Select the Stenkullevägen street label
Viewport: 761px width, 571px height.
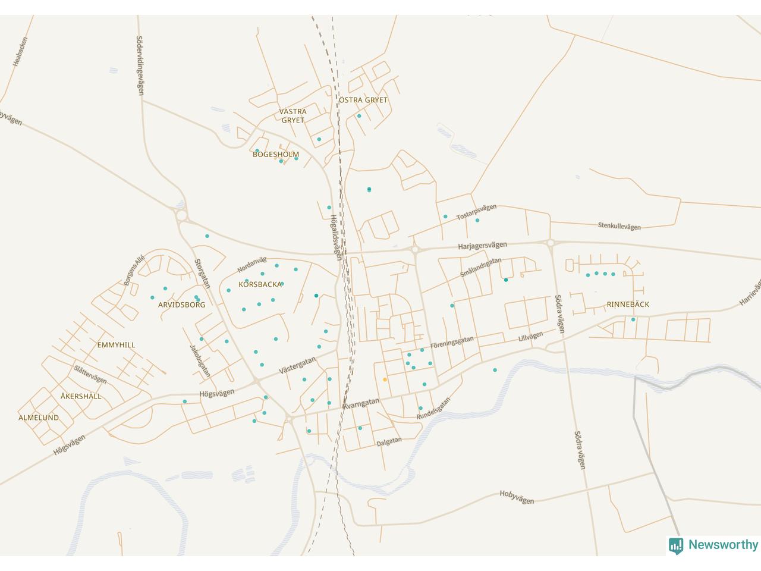[x=619, y=226]
